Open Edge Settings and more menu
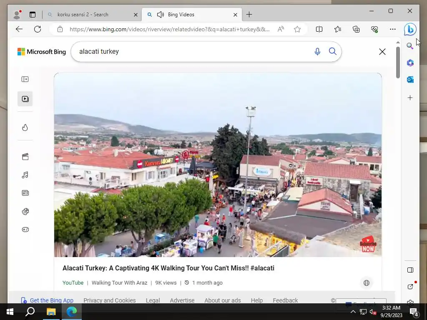This screenshot has width=427, height=320. 393,29
